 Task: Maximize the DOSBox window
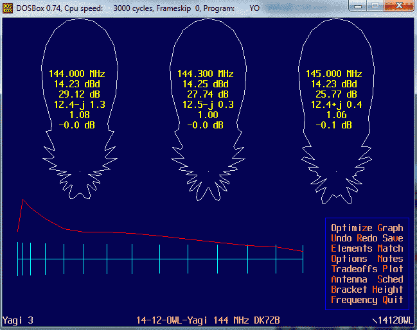(x=375, y=6)
